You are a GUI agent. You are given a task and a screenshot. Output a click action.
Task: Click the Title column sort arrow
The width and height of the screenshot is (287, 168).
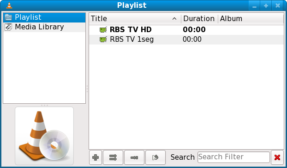point(174,18)
